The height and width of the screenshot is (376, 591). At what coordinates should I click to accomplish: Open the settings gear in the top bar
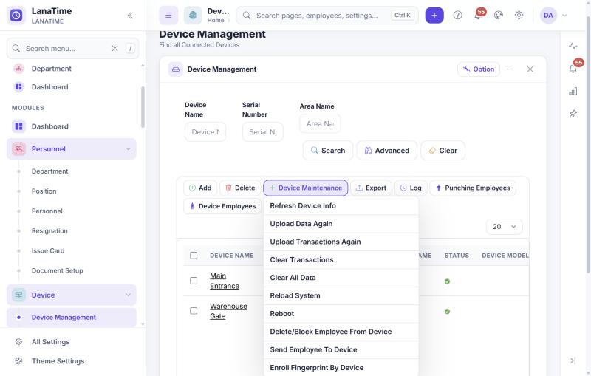pyautogui.click(x=519, y=15)
